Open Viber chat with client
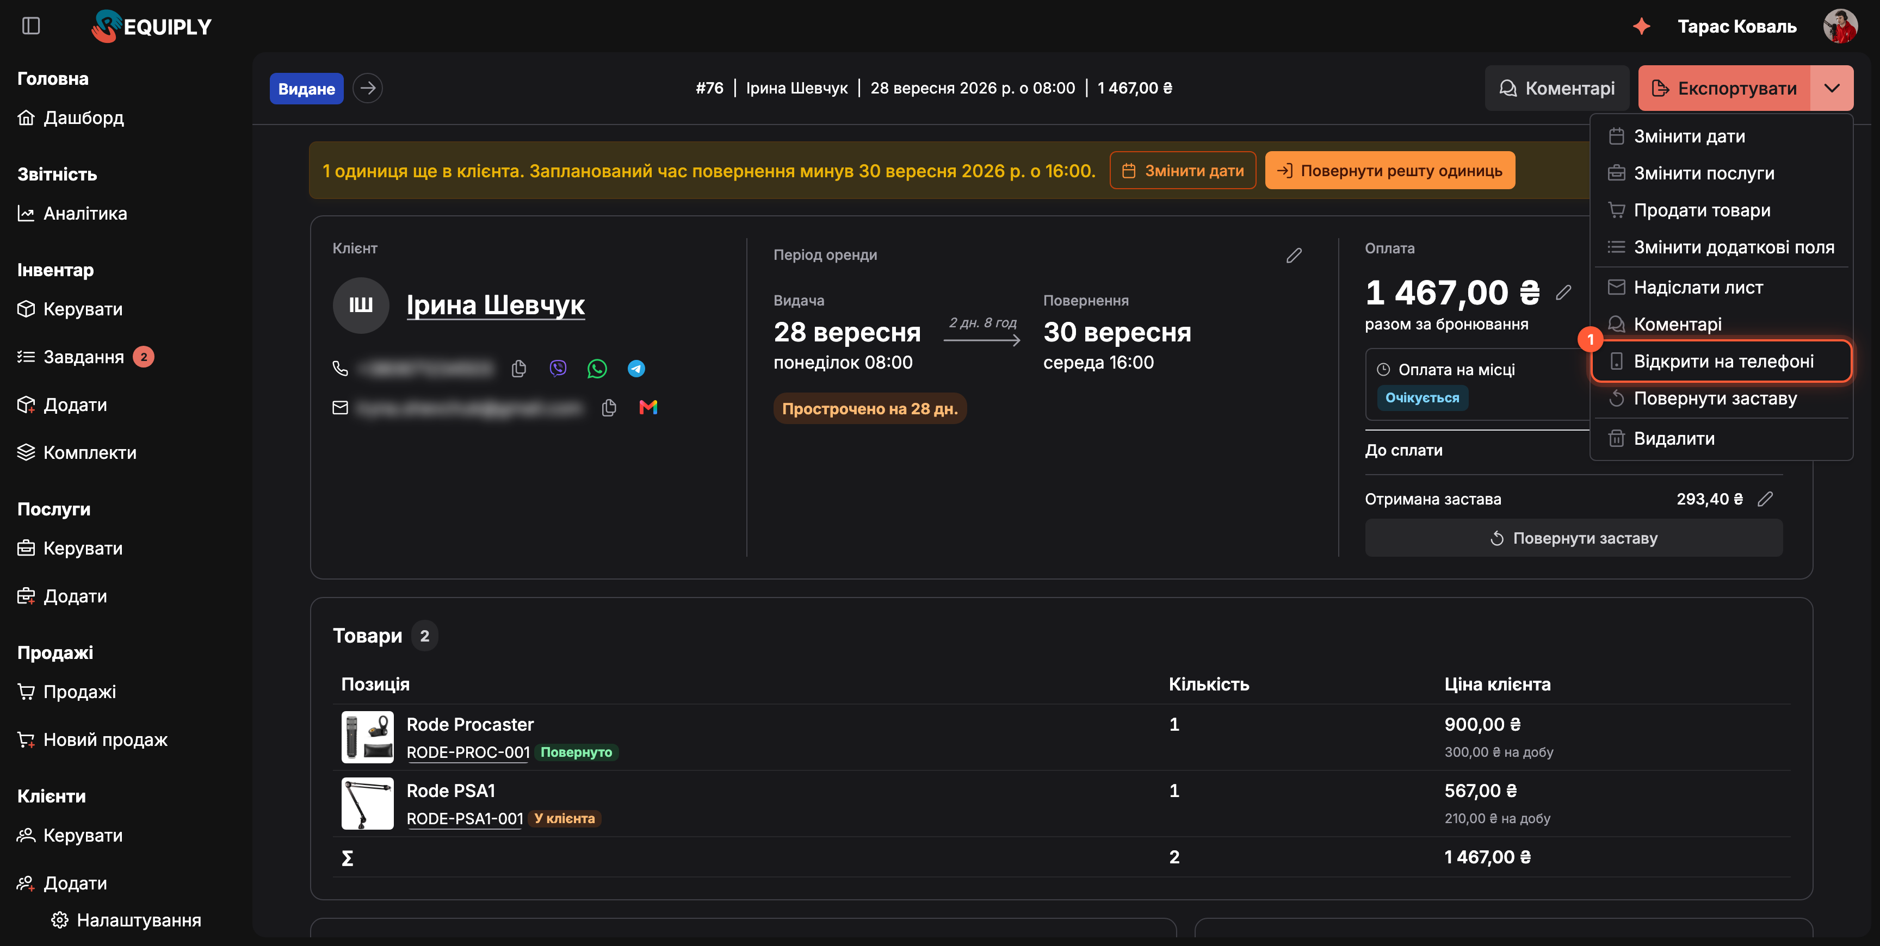 point(558,368)
